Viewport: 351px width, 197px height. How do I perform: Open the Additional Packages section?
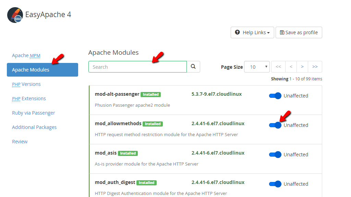pos(34,127)
